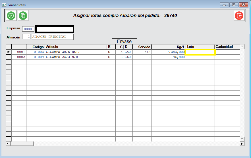The width and height of the screenshot is (251, 158).
Task: Click the red exit icon
Action: pos(239,16)
